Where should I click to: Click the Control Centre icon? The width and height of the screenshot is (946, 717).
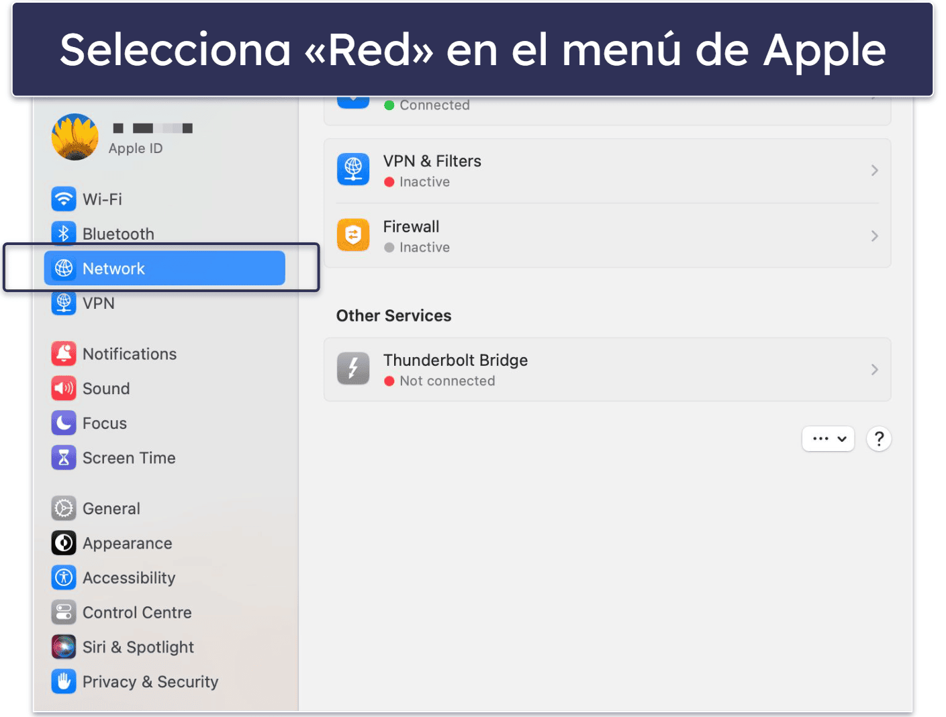tap(64, 612)
